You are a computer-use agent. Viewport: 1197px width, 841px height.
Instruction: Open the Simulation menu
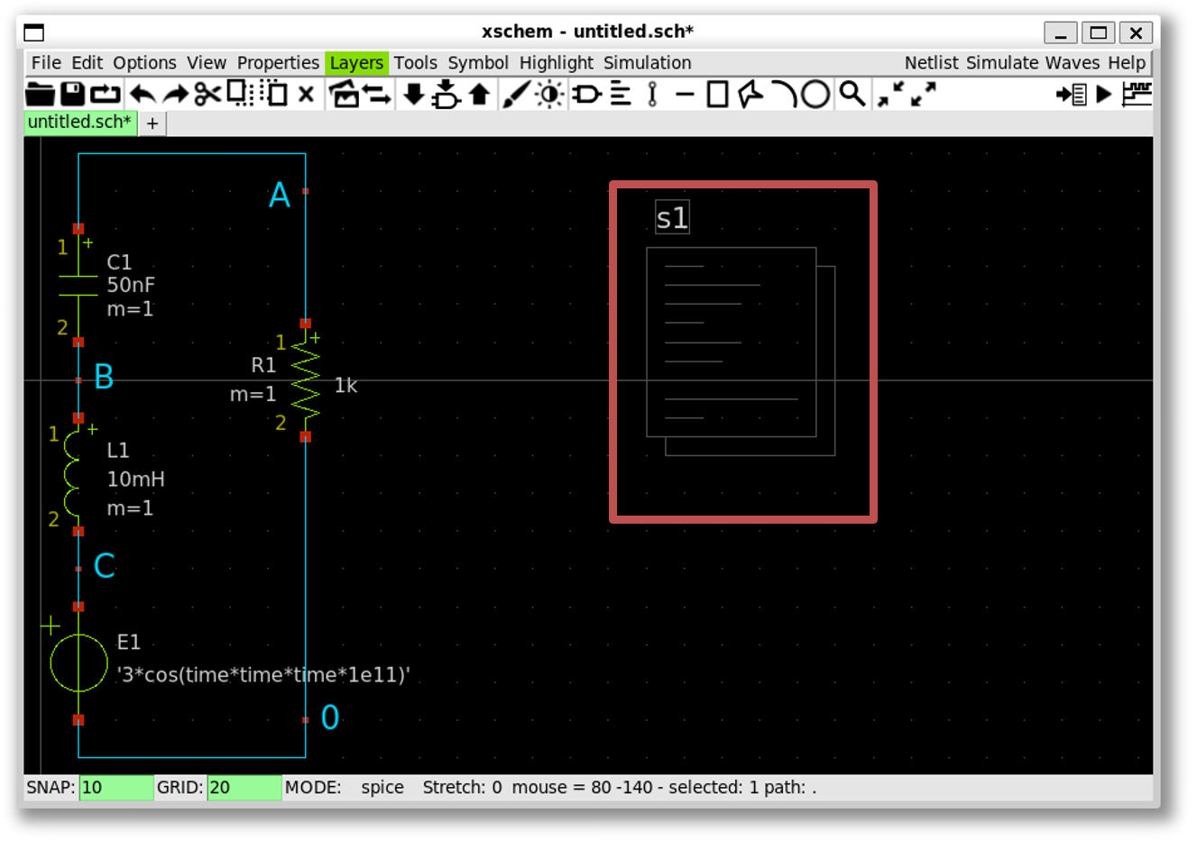pos(647,63)
